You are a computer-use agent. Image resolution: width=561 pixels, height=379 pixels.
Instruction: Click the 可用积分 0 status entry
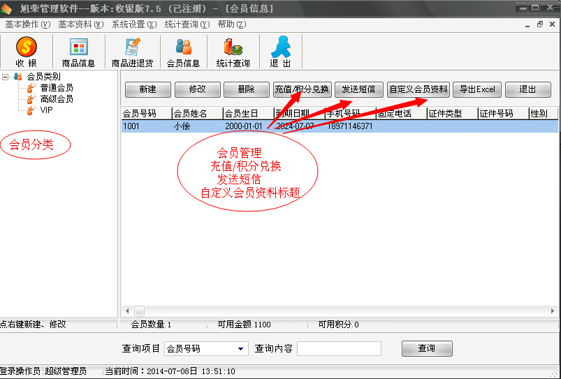pos(338,325)
